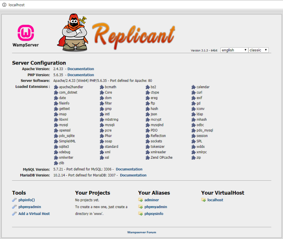
Task: Select the pdo_mysql extension text
Action: pos(205,130)
